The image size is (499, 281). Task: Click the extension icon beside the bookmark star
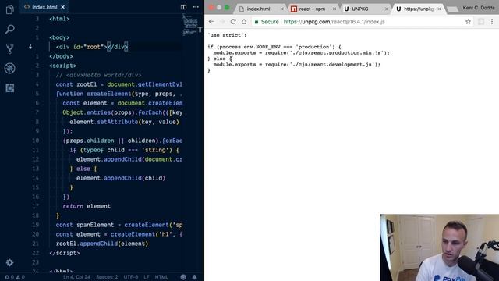pos(481,22)
